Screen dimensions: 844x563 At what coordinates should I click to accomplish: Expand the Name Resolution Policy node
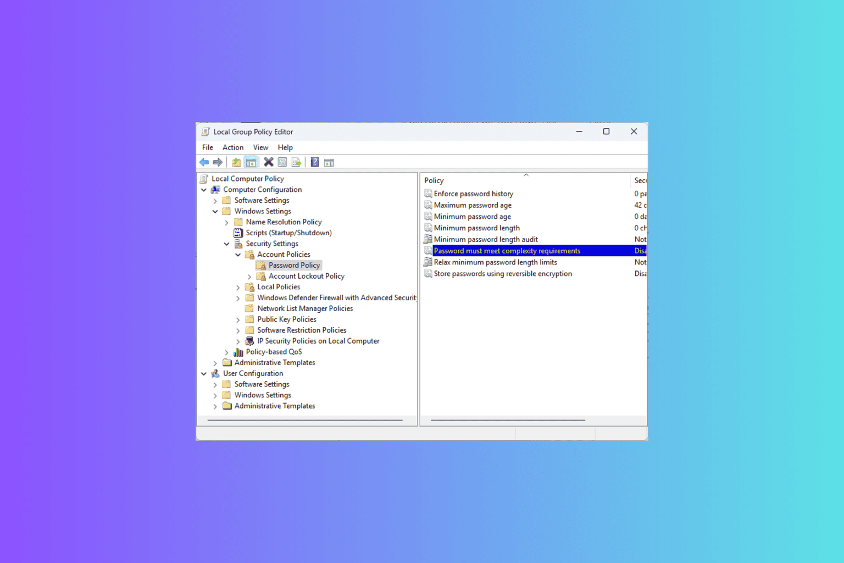(226, 222)
